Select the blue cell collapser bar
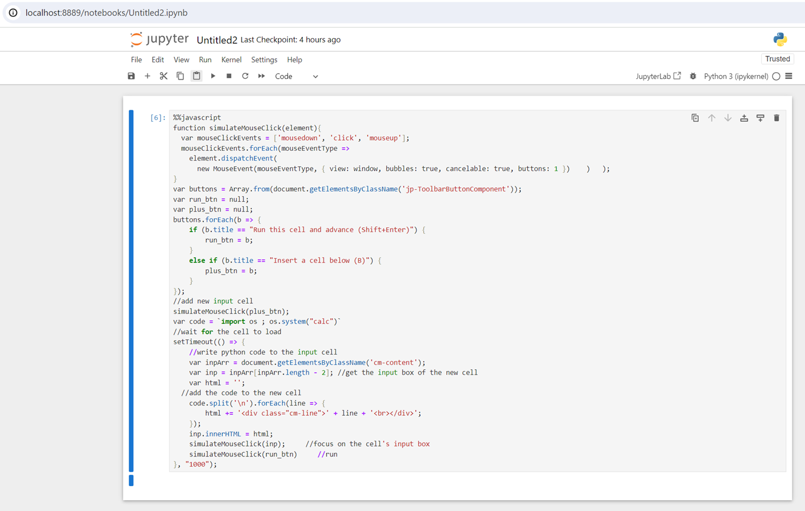The width and height of the screenshot is (805, 511). (x=131, y=291)
